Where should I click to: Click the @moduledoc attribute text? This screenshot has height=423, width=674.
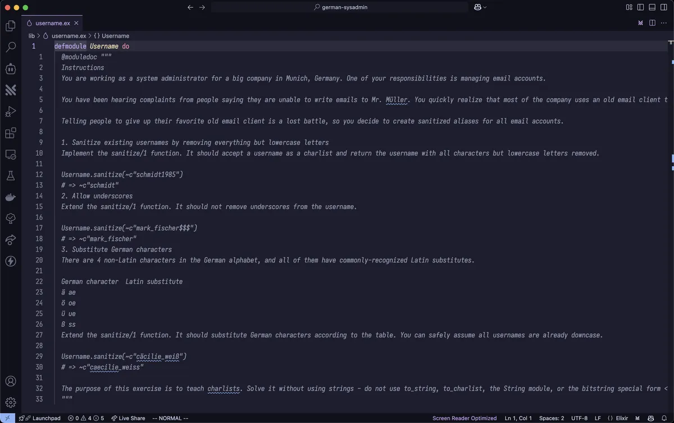pyautogui.click(x=79, y=57)
